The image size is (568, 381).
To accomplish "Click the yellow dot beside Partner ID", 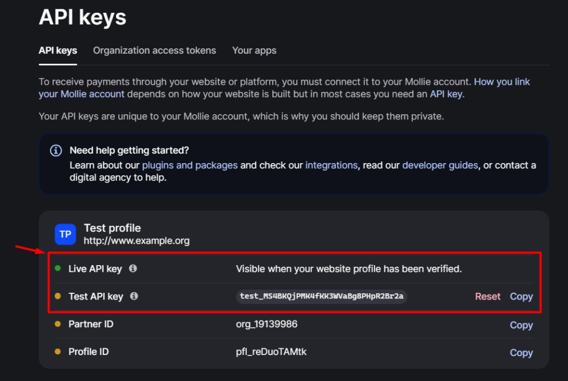I will 58,324.
